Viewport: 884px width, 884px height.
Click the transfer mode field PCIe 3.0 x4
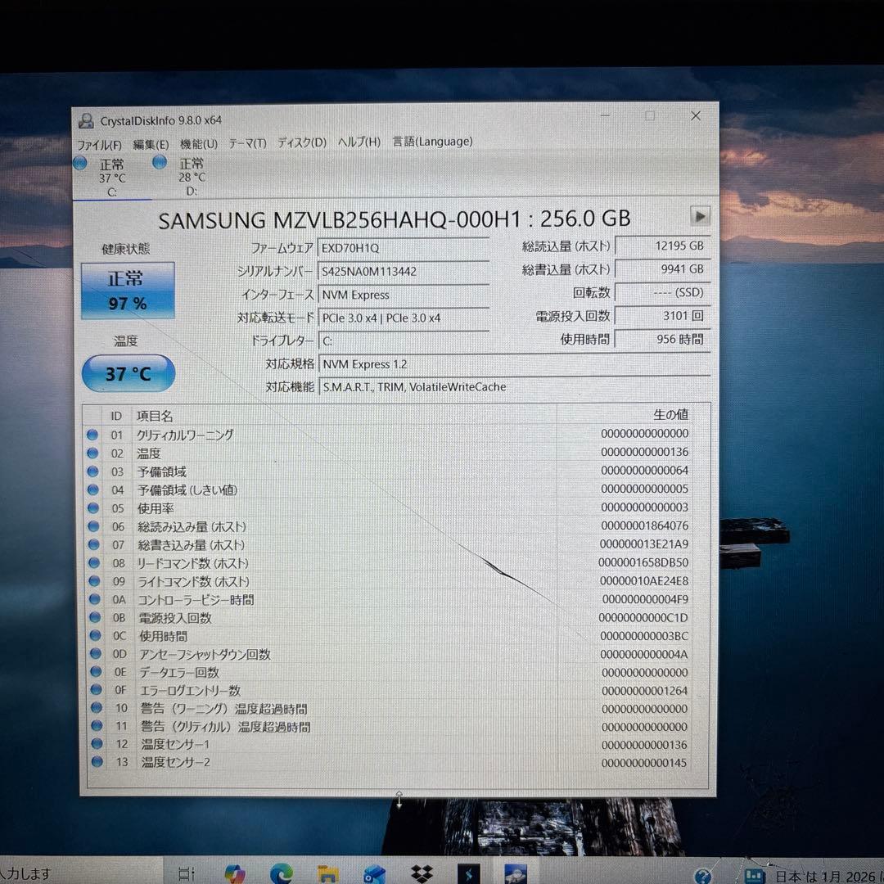pos(403,318)
